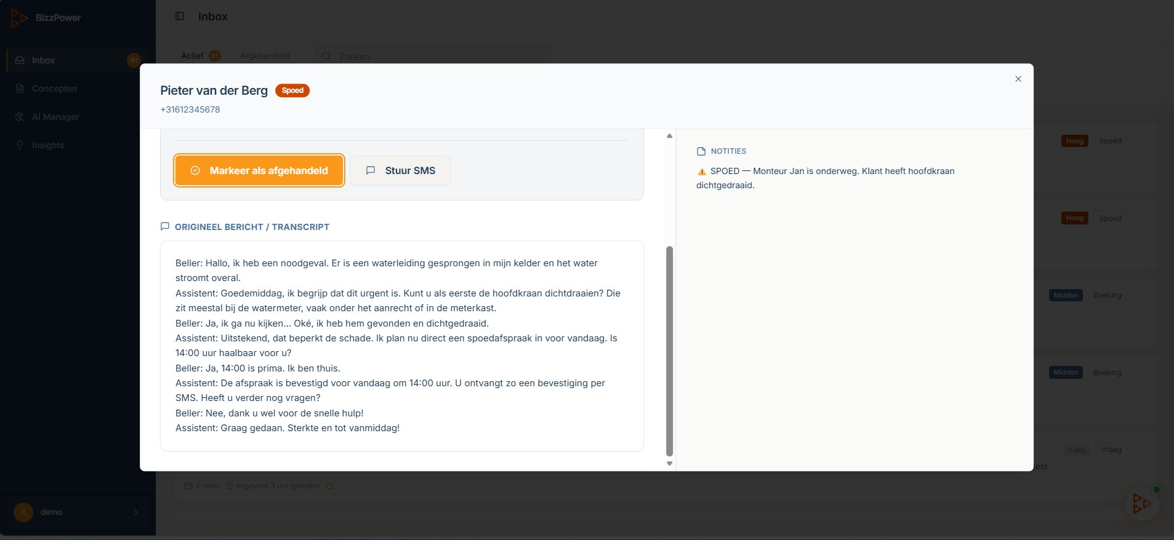Open Insights in the sidebar
The height and width of the screenshot is (540, 1174).
76,145
